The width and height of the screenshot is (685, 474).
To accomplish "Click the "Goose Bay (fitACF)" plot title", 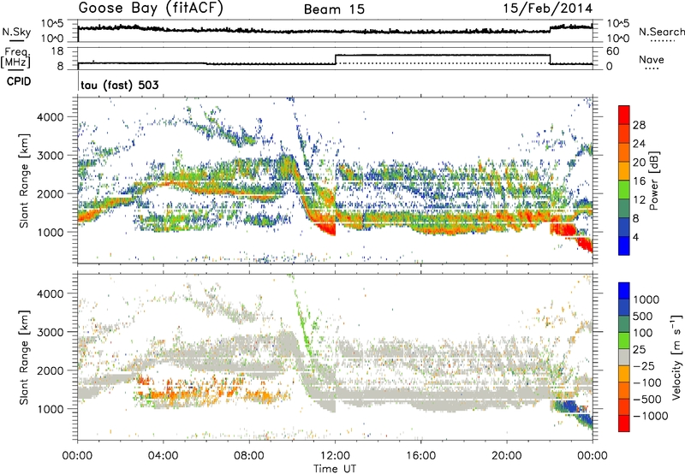I will pyautogui.click(x=151, y=9).
